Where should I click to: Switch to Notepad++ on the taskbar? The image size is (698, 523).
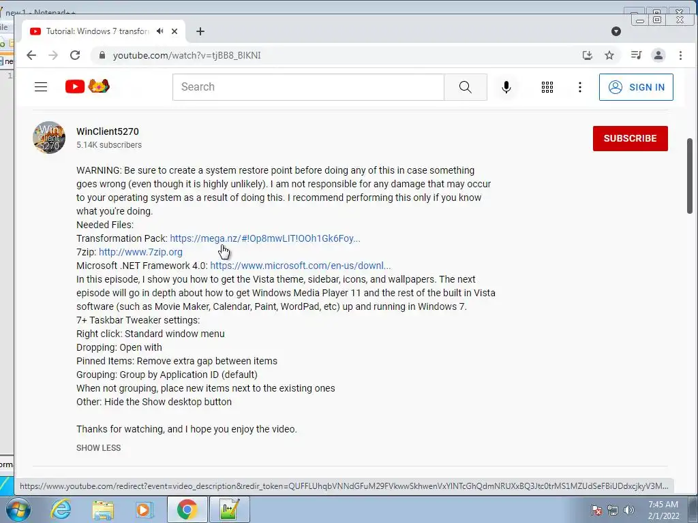point(230,509)
